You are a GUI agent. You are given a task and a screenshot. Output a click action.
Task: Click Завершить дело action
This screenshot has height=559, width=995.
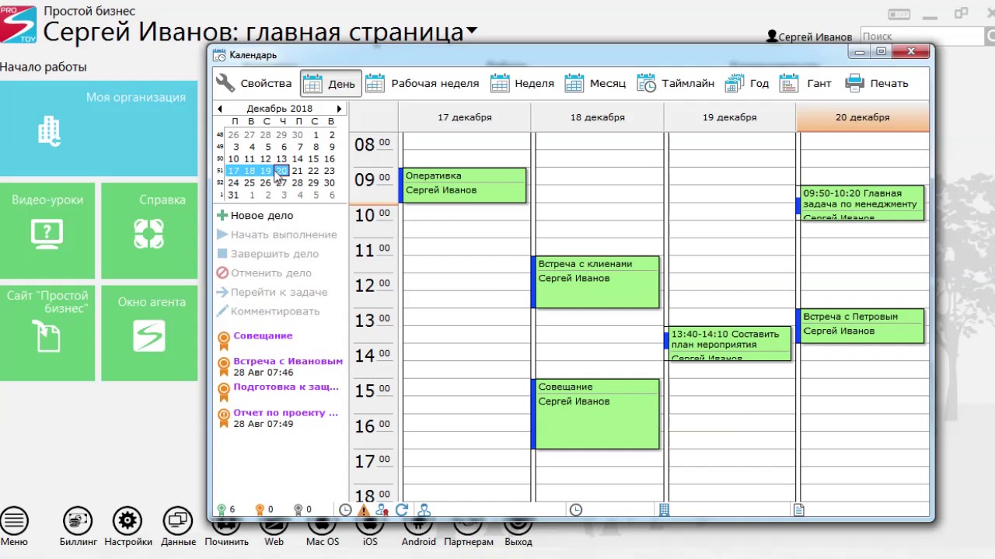pos(268,254)
